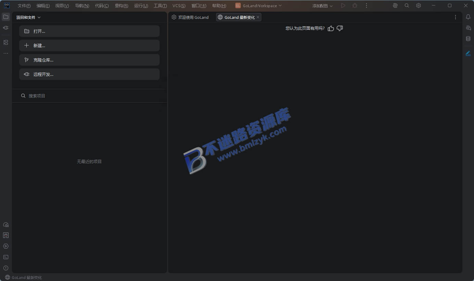The image size is (474, 281).
Task: Click thumbs up for page feedback
Action: click(x=331, y=28)
